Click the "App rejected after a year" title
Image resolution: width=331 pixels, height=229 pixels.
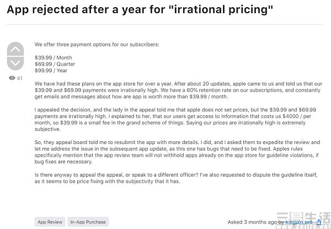[x=140, y=9]
